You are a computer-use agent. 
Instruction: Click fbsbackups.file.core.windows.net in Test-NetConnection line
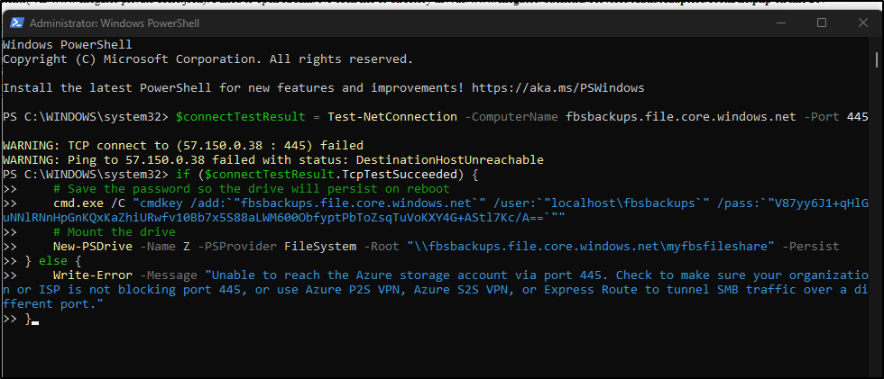(x=681, y=117)
